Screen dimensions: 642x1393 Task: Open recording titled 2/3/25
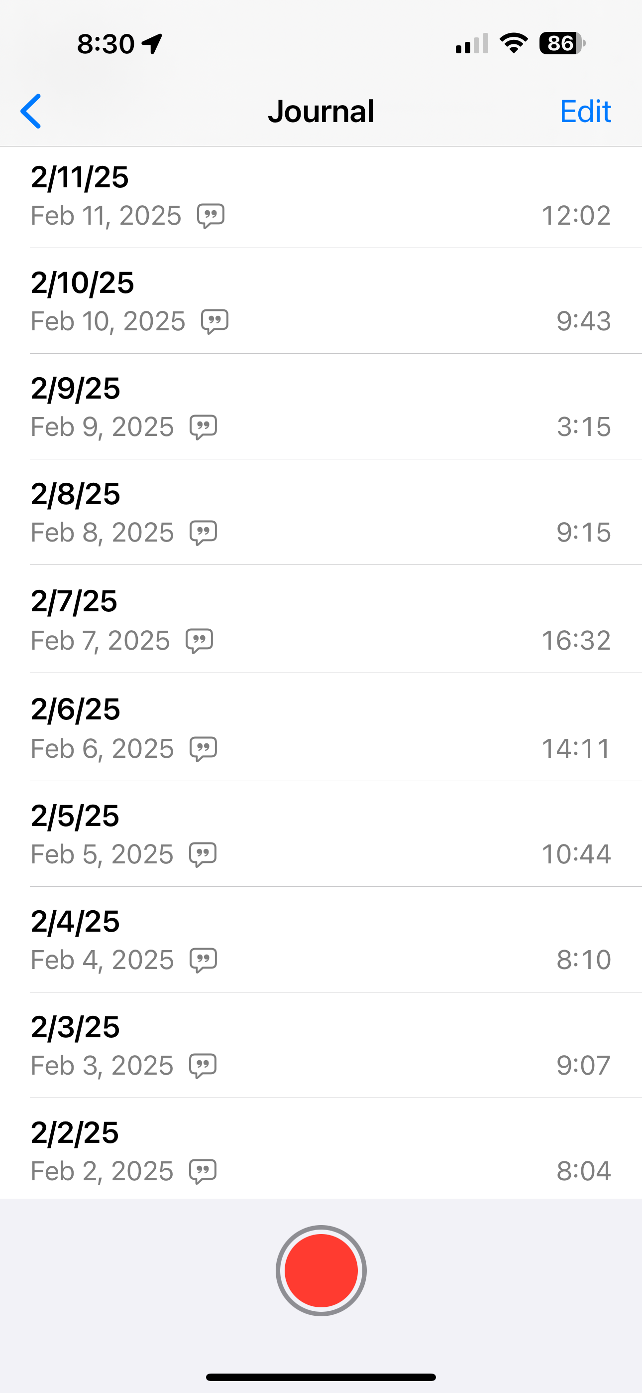75,1027
